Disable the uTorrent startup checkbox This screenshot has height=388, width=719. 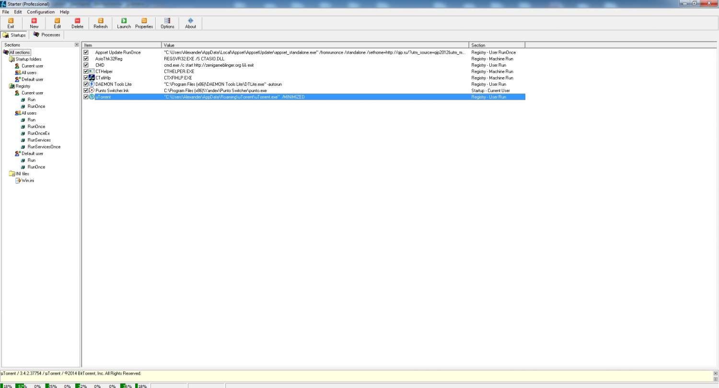pos(86,97)
